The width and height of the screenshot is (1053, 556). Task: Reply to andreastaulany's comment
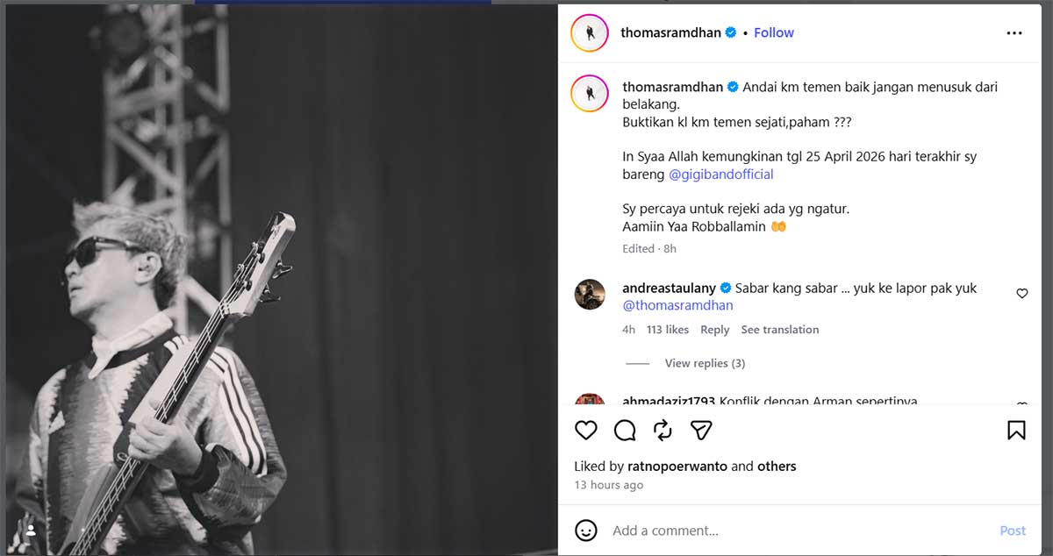click(714, 329)
